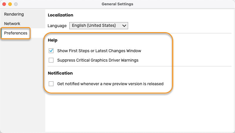
Task: Click the Get notified preview version label
Action: [110, 84]
